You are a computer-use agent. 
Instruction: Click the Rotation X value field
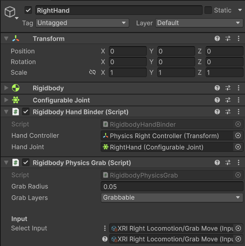point(128,62)
